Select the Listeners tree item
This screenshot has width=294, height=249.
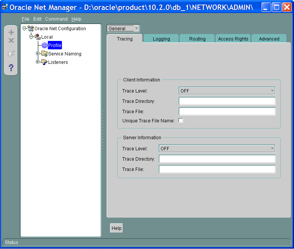click(58, 62)
